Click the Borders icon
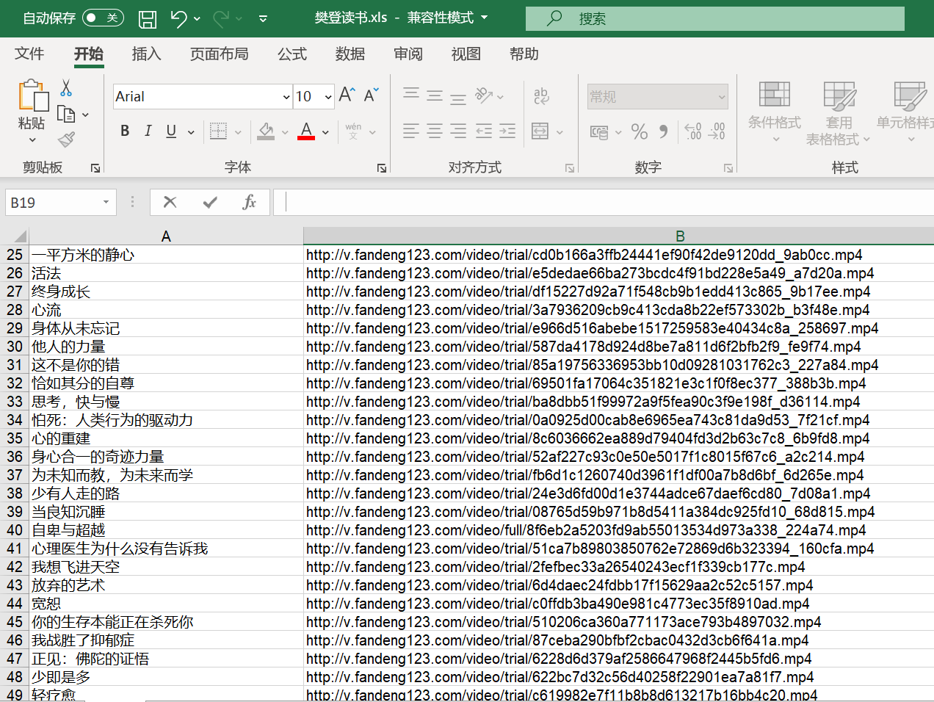The height and width of the screenshot is (702, 934). (x=218, y=131)
